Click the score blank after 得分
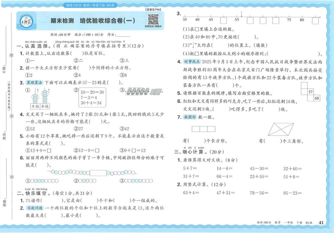This screenshot has height=233, width=334. pos(123,35)
